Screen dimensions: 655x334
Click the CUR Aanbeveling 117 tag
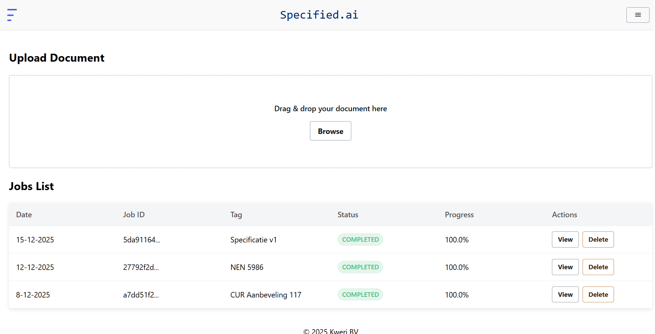click(x=265, y=295)
